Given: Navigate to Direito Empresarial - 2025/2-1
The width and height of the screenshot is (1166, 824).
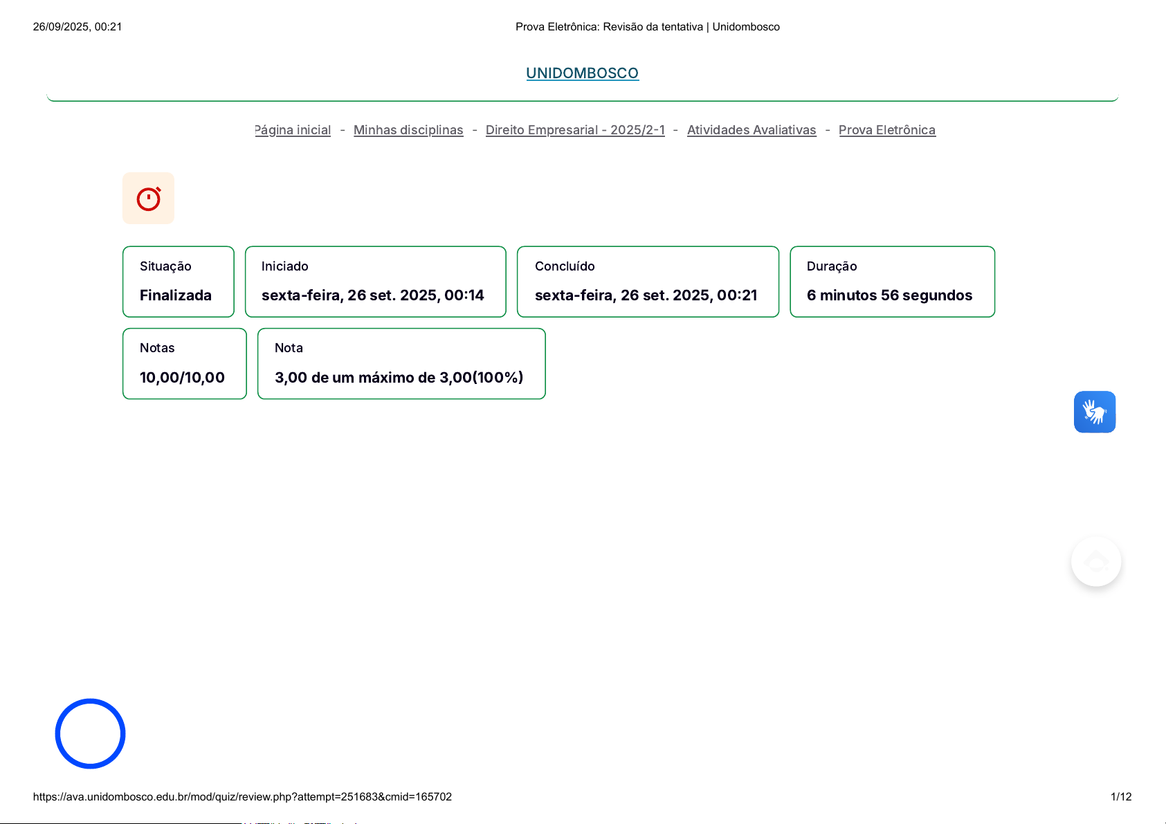Looking at the screenshot, I should (575, 130).
